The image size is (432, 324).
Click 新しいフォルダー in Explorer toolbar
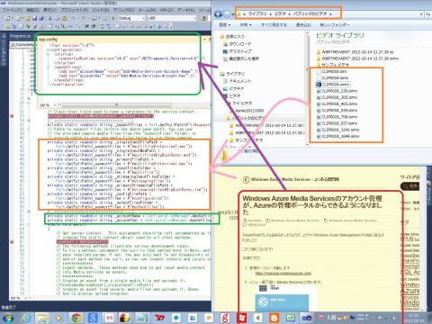tap(335, 25)
